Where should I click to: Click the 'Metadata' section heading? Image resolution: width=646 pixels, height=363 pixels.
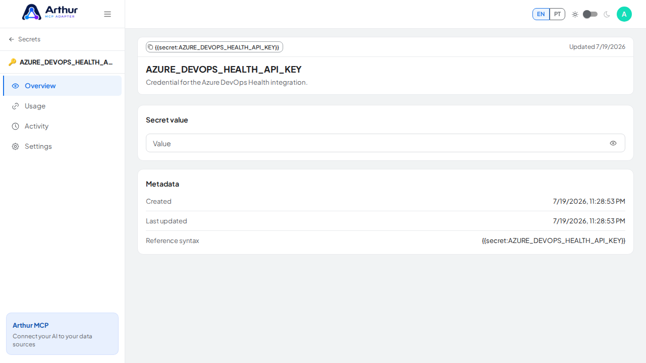click(163, 184)
